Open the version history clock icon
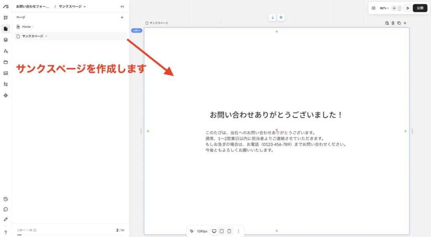 (x=5, y=199)
